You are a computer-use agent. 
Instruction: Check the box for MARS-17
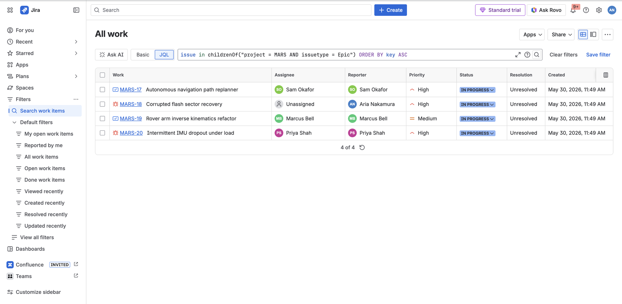coord(102,90)
